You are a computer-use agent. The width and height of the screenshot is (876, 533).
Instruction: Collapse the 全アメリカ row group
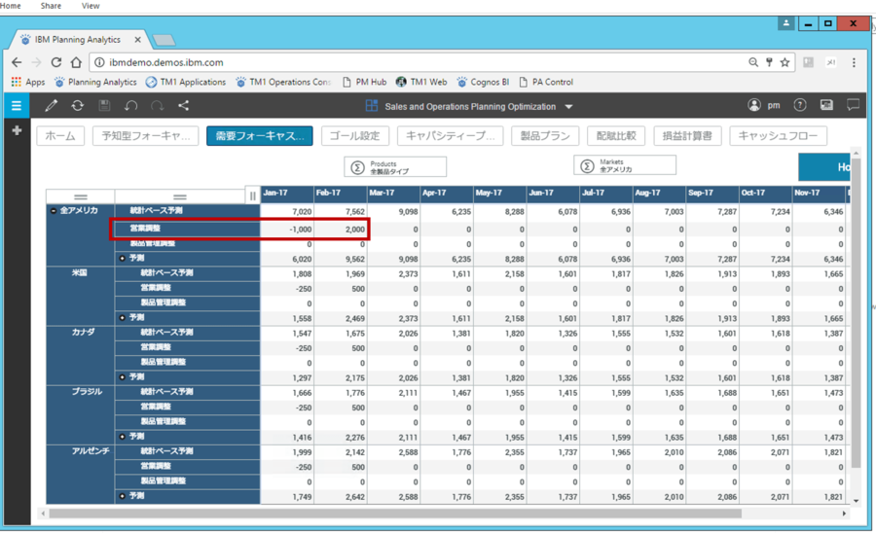(x=53, y=211)
